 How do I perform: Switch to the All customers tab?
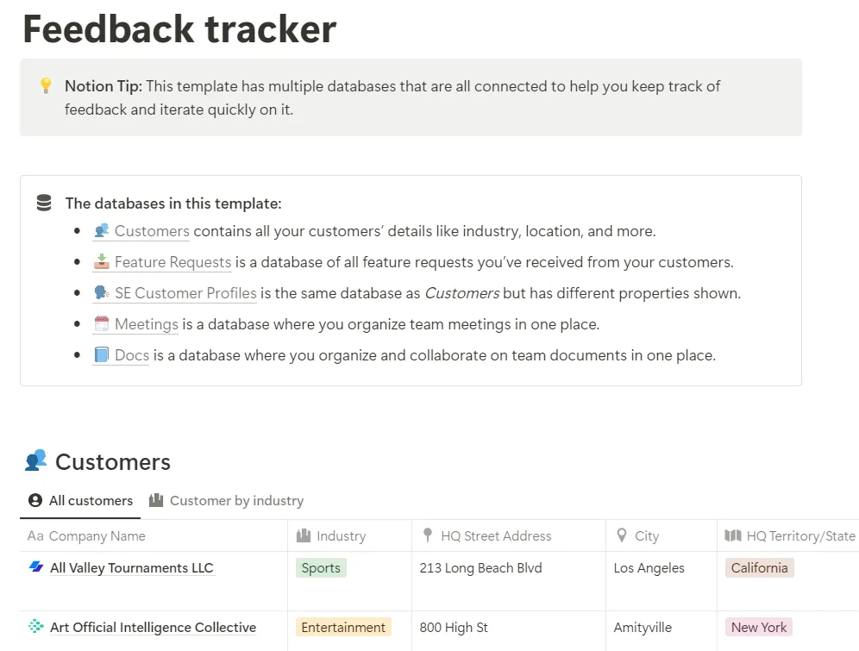pyautogui.click(x=80, y=500)
